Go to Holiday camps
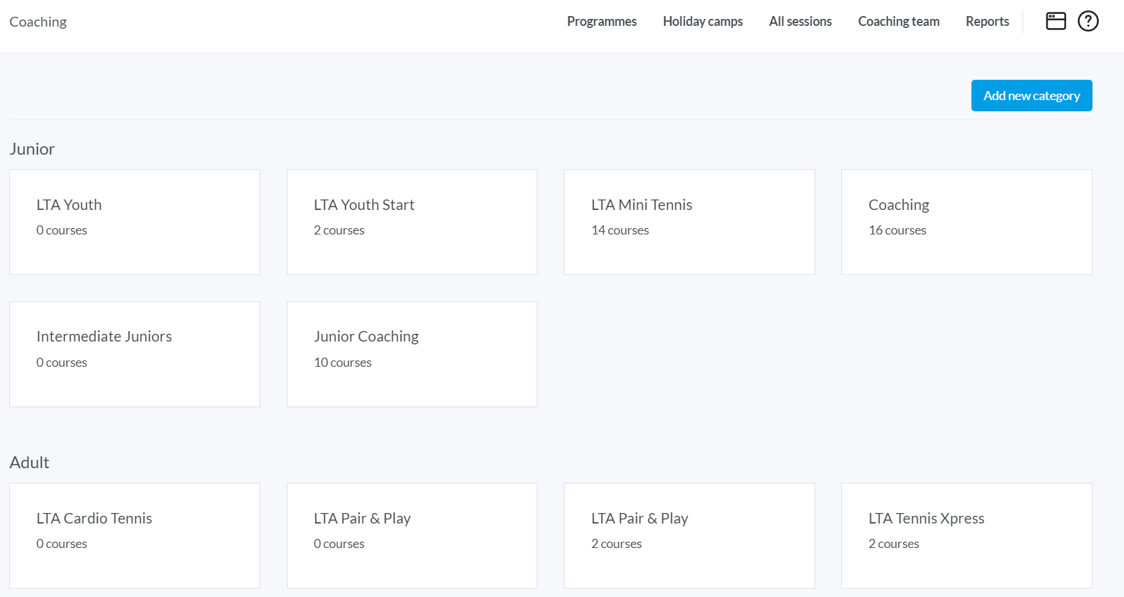 [703, 22]
